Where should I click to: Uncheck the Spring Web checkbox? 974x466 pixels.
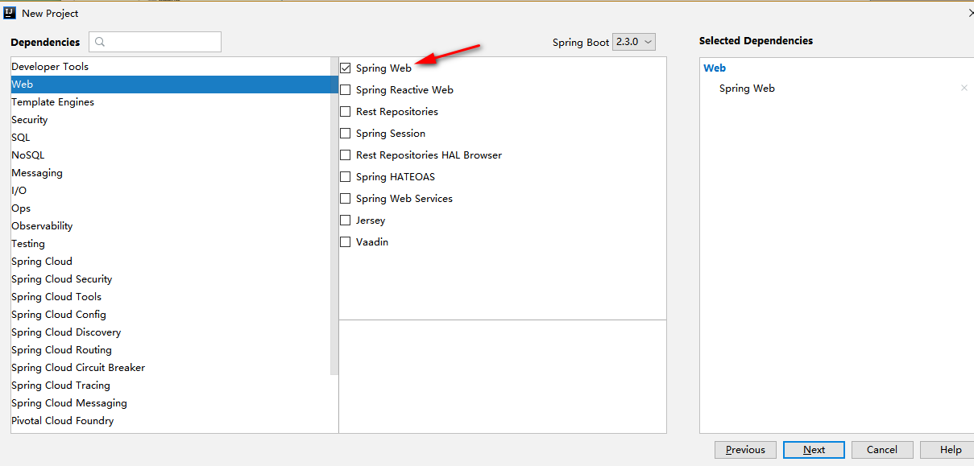point(346,68)
